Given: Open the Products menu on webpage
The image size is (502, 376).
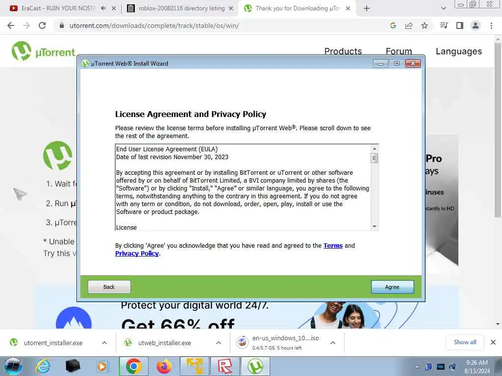Looking at the screenshot, I should click(343, 51).
